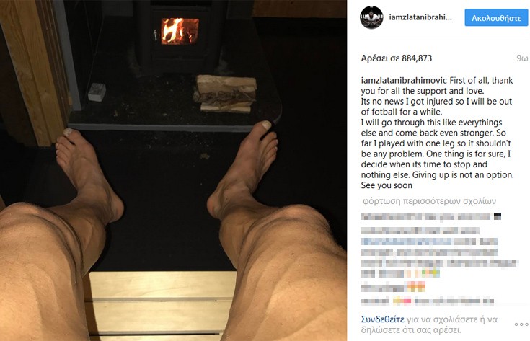Click the comment ending with green emojis
Image resolution: width=530 pixels, height=341 pixels.
pyautogui.click(x=400, y=273)
